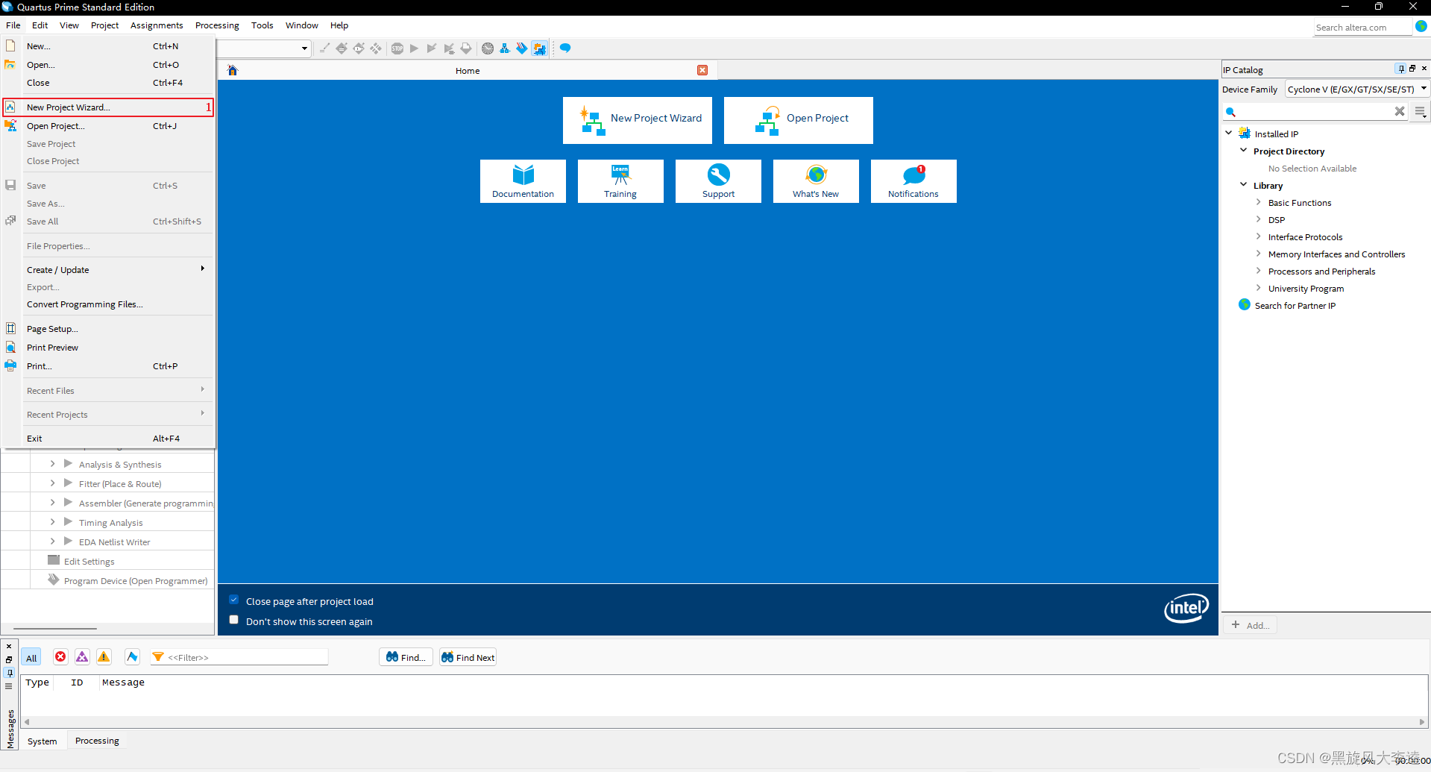Show error messages with red X filter
The height and width of the screenshot is (772, 1431).
click(x=60, y=656)
